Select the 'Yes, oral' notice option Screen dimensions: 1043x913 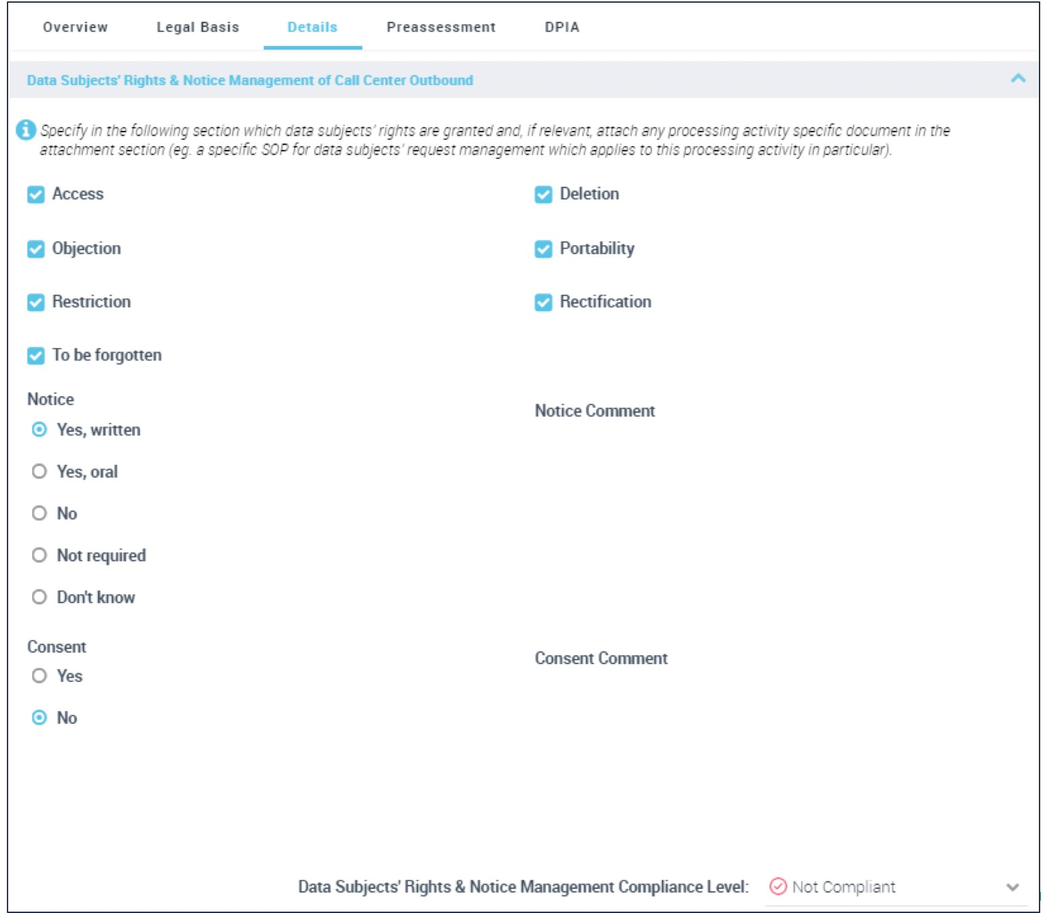40,472
